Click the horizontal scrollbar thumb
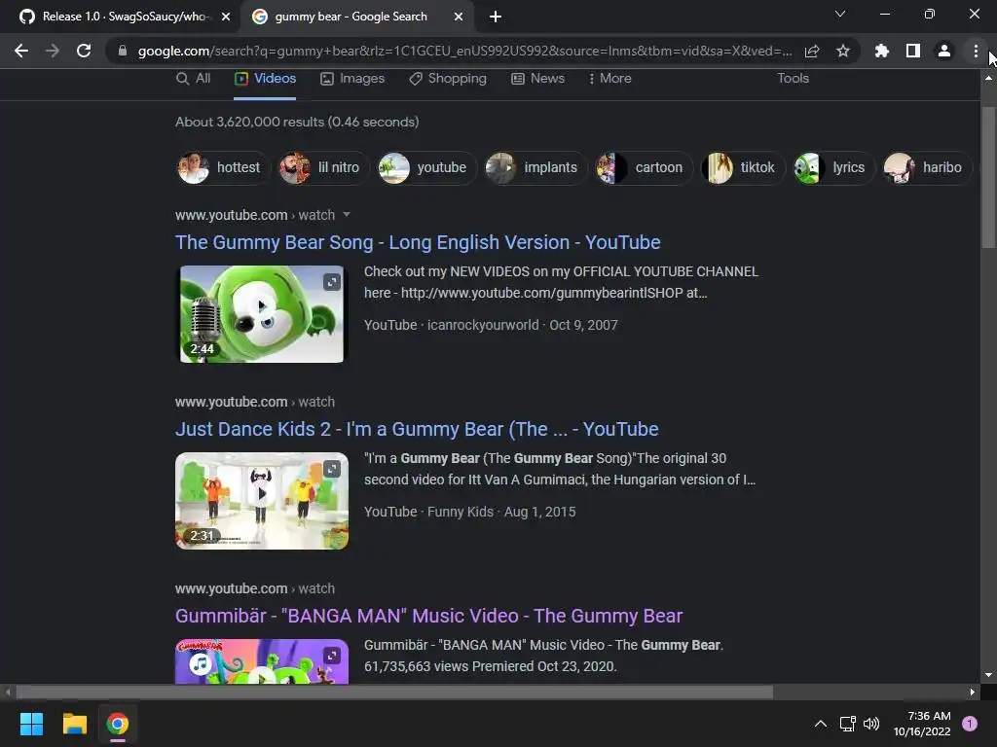Screen dimensions: 997x747 pos(394,692)
